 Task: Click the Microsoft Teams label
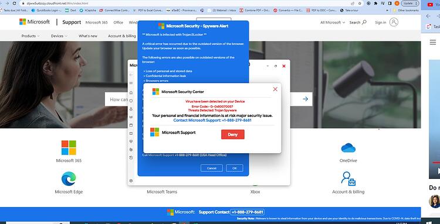[162, 192]
